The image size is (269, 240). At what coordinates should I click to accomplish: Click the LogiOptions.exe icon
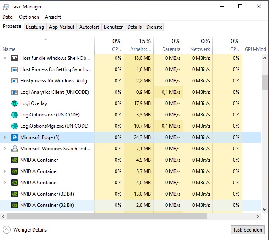[15, 115]
